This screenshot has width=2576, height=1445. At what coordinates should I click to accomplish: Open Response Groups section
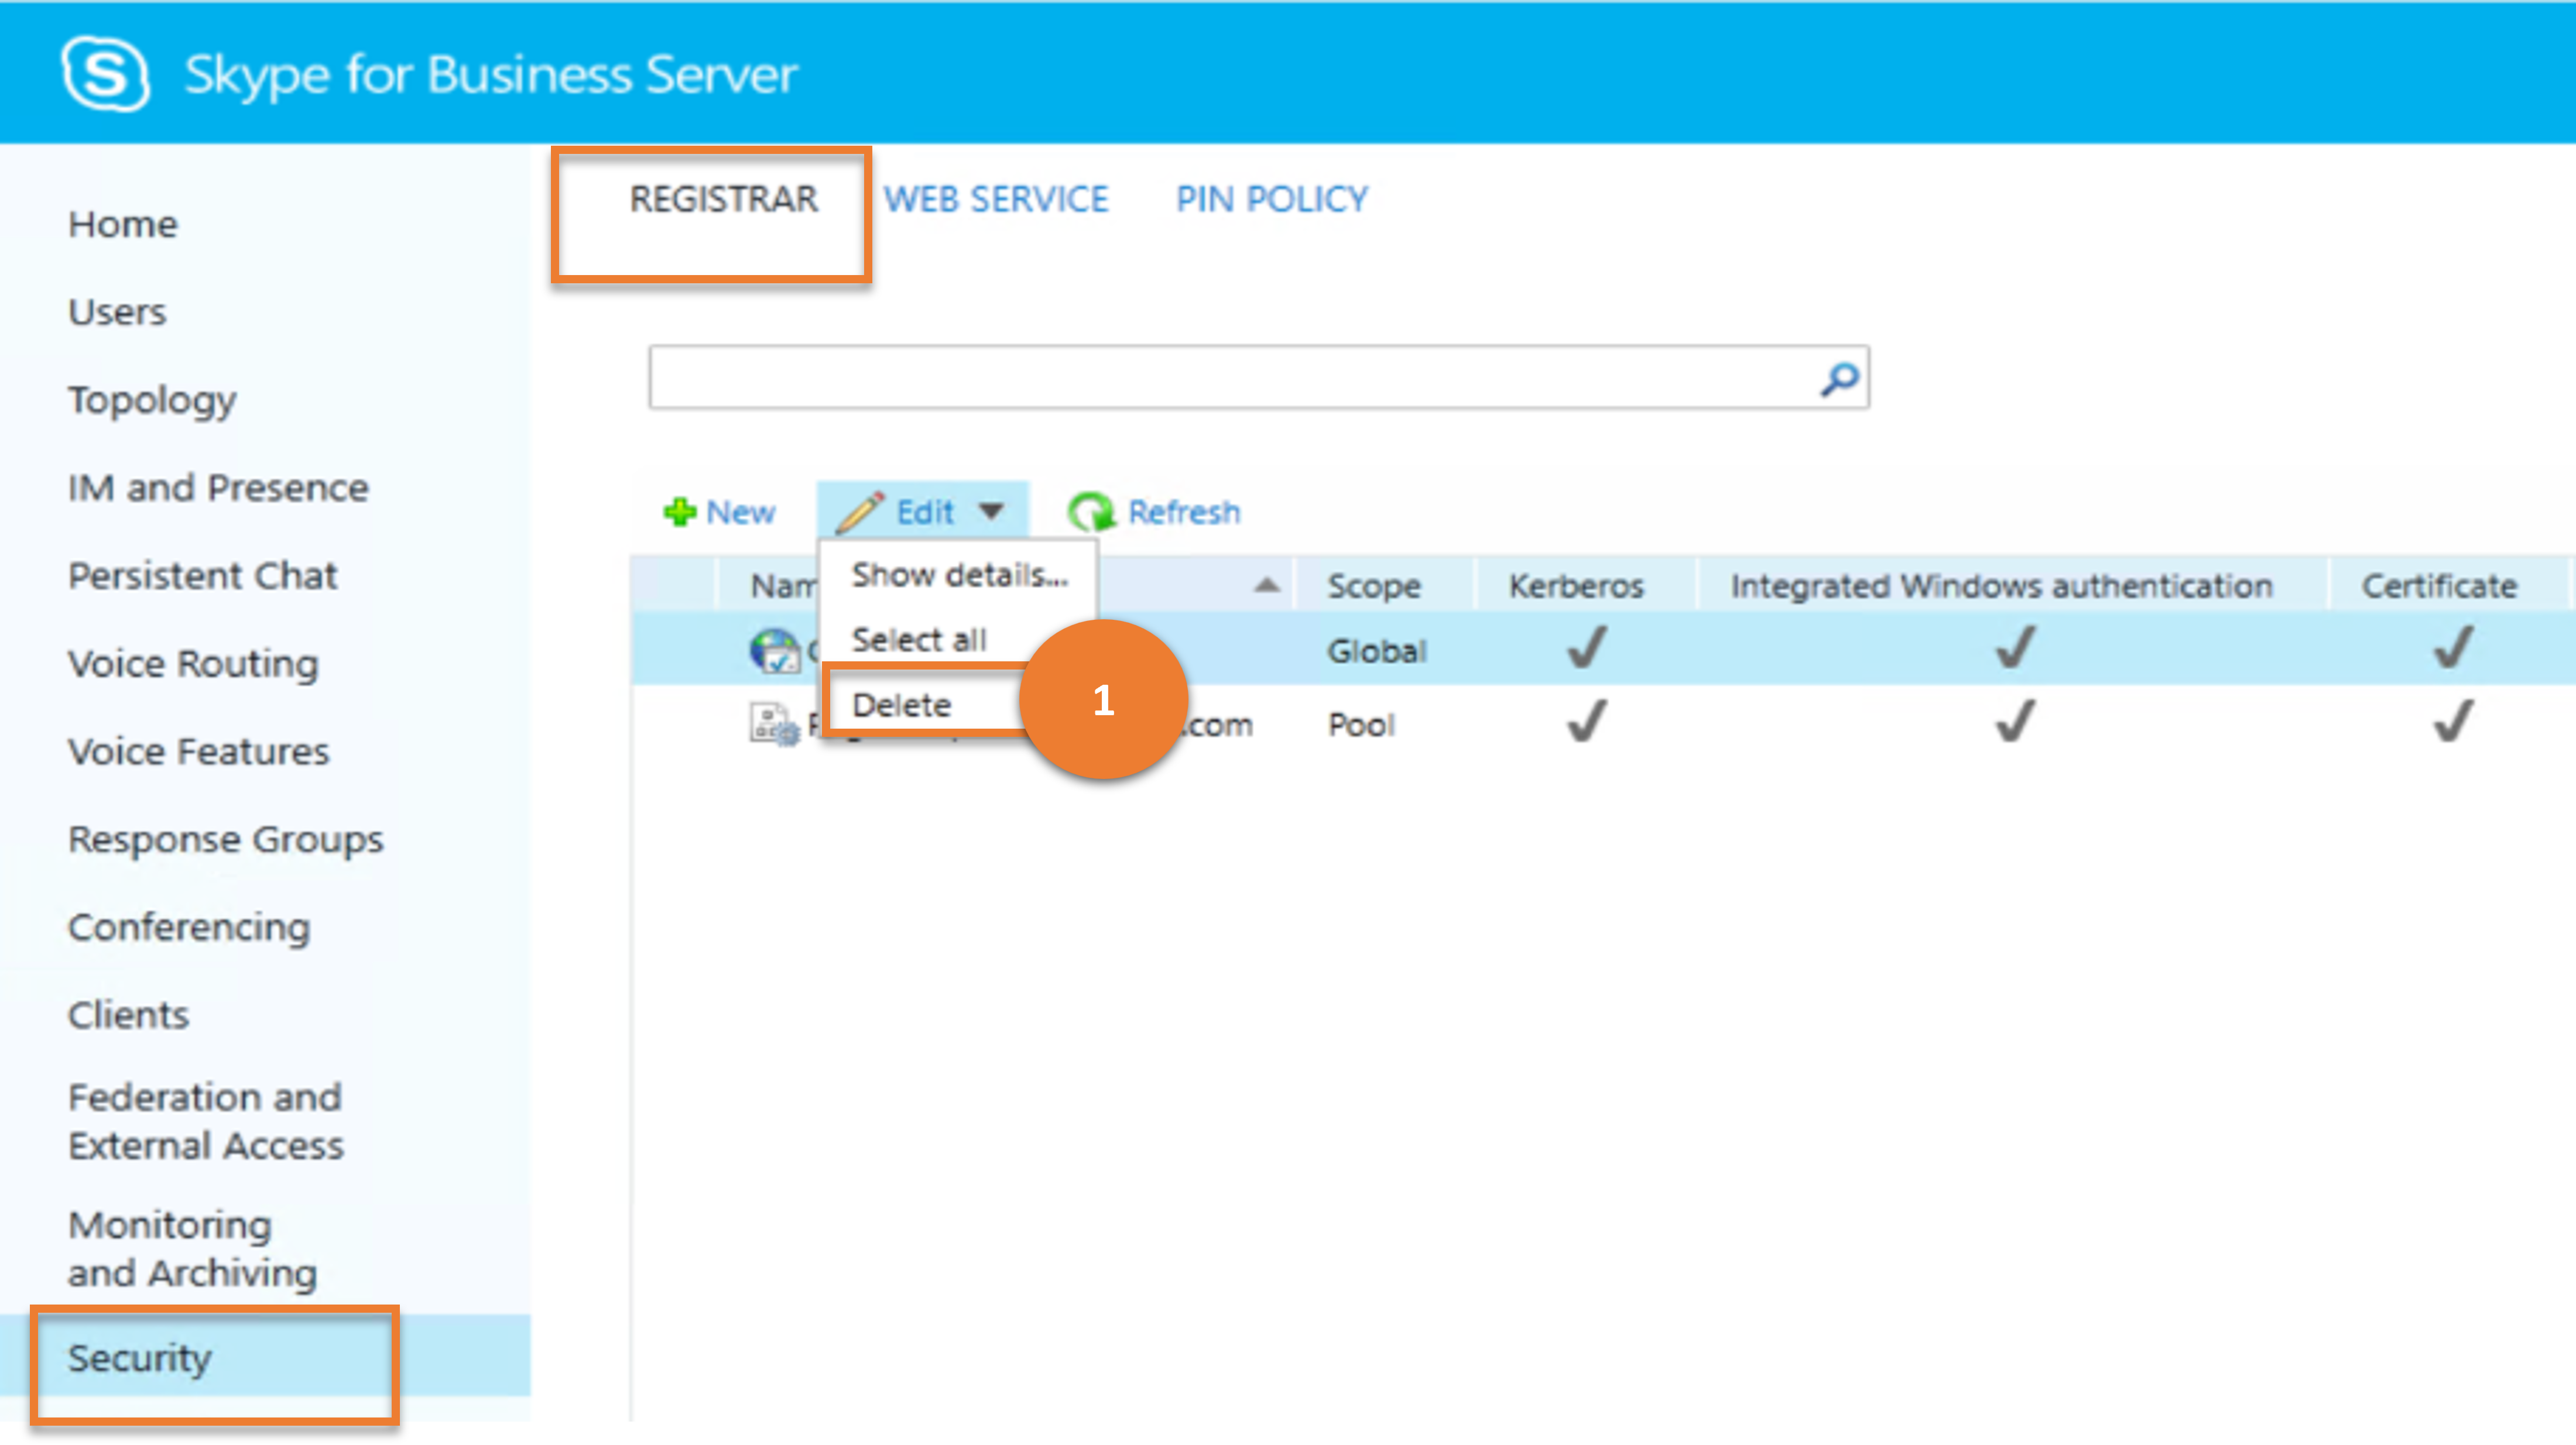coord(225,840)
